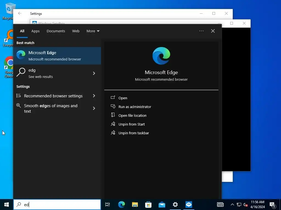281x210 pixels.
Task: Maximize the Windows Sandbox window
Action: click(232, 23)
